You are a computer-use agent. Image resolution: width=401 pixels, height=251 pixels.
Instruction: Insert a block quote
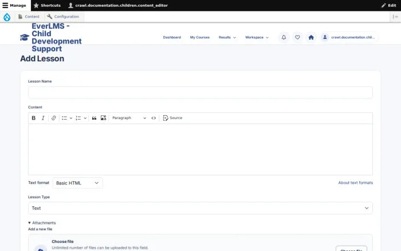click(x=94, y=118)
